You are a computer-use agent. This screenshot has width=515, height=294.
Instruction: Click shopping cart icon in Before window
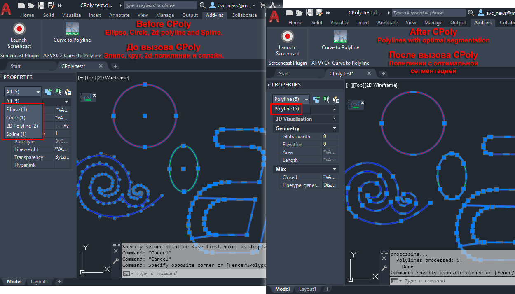click(262, 5)
